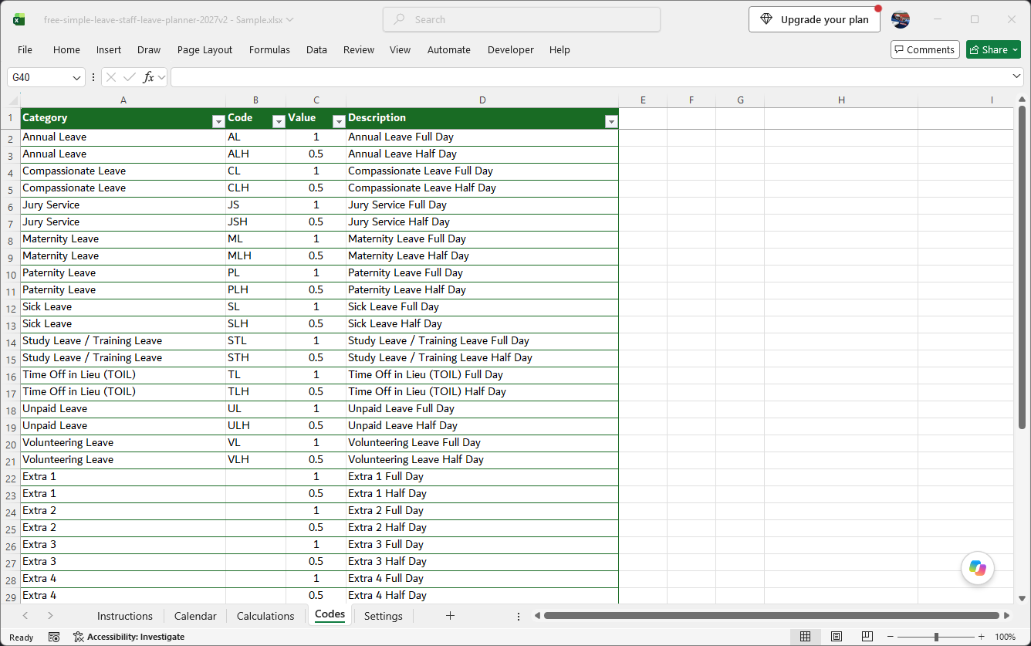Image resolution: width=1031 pixels, height=646 pixels.
Task: Confirm entry with the checkmark icon
Action: click(x=130, y=77)
